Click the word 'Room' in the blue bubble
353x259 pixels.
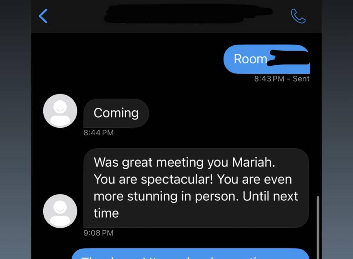(x=250, y=59)
